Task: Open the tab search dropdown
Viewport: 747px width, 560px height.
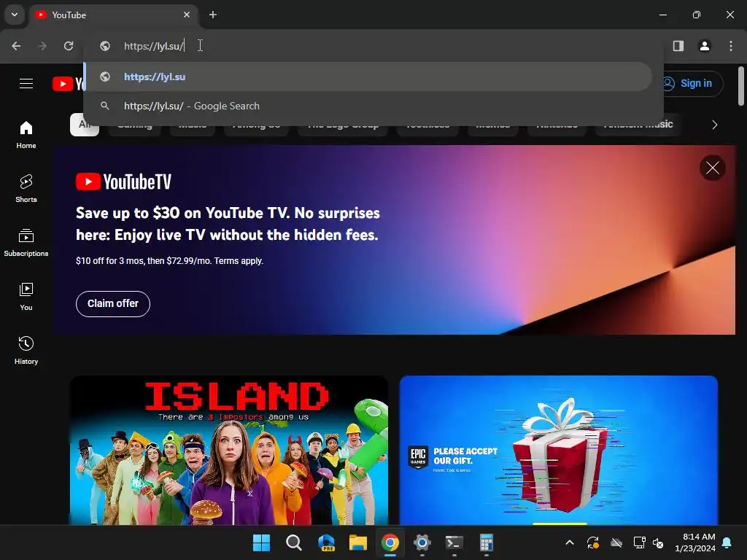Action: click(x=15, y=15)
